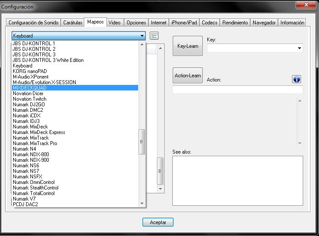Viewport: 319px width, 236px height.
Task: Click the Action input field
Action: pos(238,90)
